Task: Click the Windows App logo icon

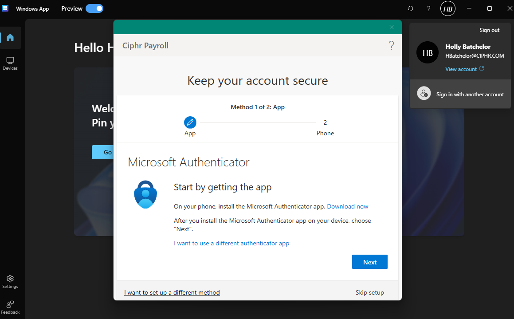Action: click(5, 8)
